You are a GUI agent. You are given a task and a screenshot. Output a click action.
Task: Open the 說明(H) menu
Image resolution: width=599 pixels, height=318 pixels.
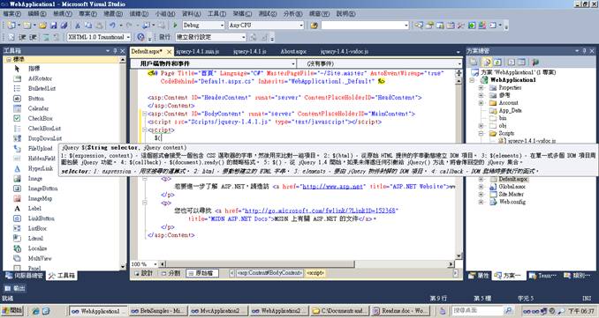[346, 14]
